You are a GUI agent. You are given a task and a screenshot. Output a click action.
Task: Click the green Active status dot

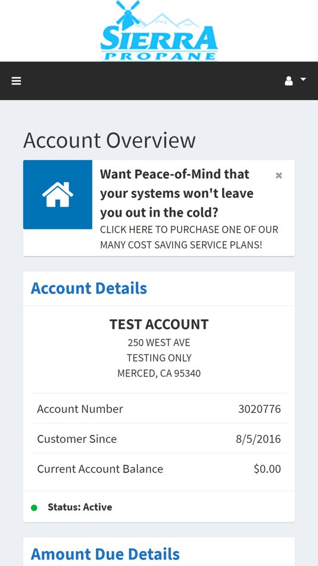pos(34,508)
